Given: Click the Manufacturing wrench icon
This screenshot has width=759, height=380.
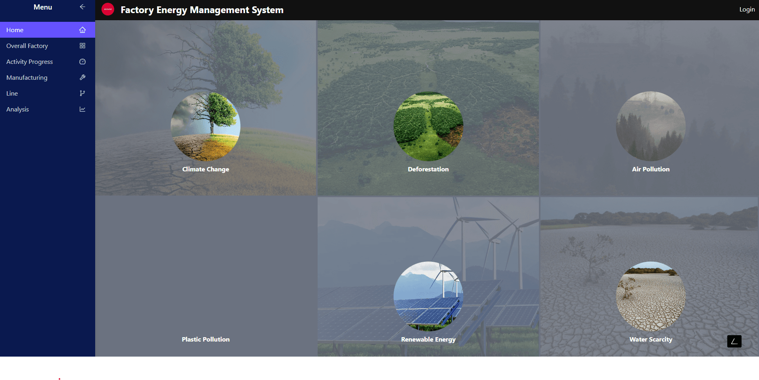Looking at the screenshot, I should coord(82,77).
